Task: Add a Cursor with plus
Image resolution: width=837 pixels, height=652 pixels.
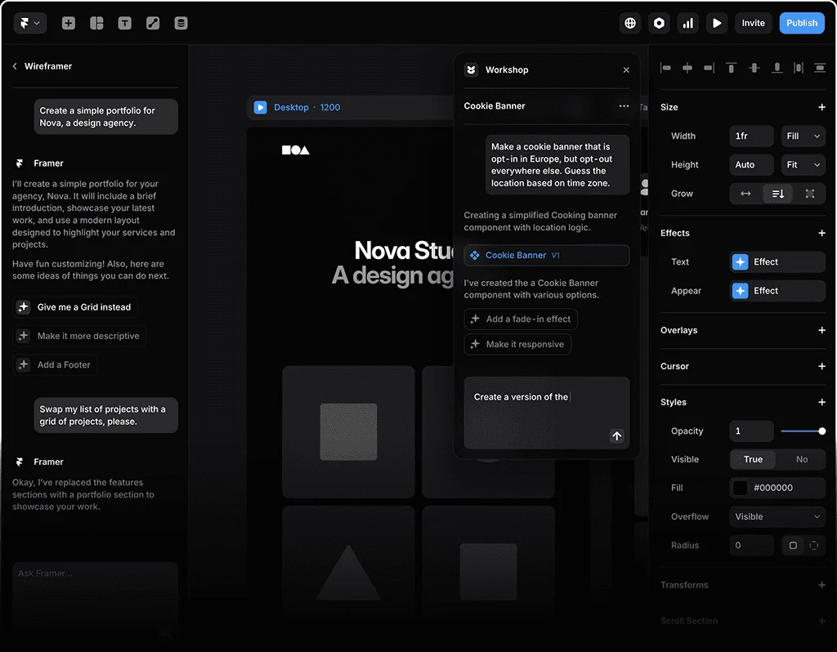Action: [x=821, y=366]
